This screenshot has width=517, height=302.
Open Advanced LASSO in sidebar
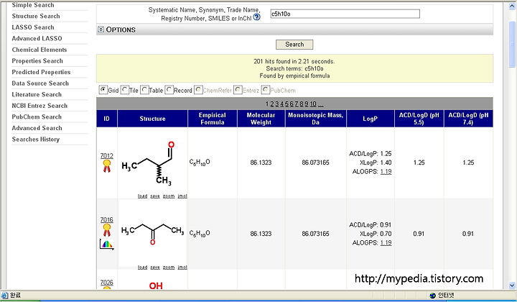(37, 39)
